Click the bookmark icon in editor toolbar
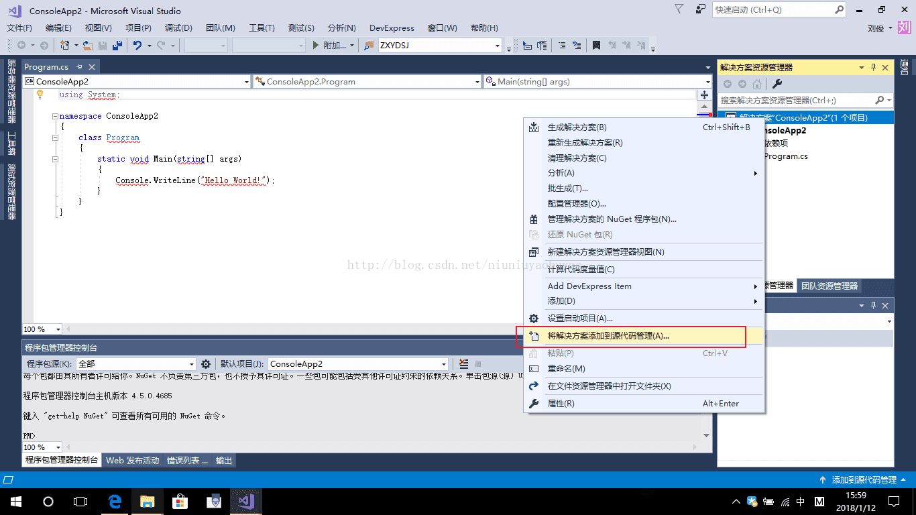The height and width of the screenshot is (515, 916). (x=595, y=46)
